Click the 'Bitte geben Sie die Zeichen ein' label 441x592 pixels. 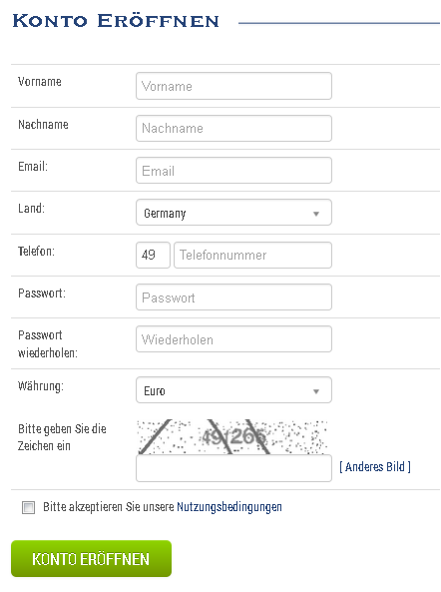pyautogui.click(x=62, y=437)
